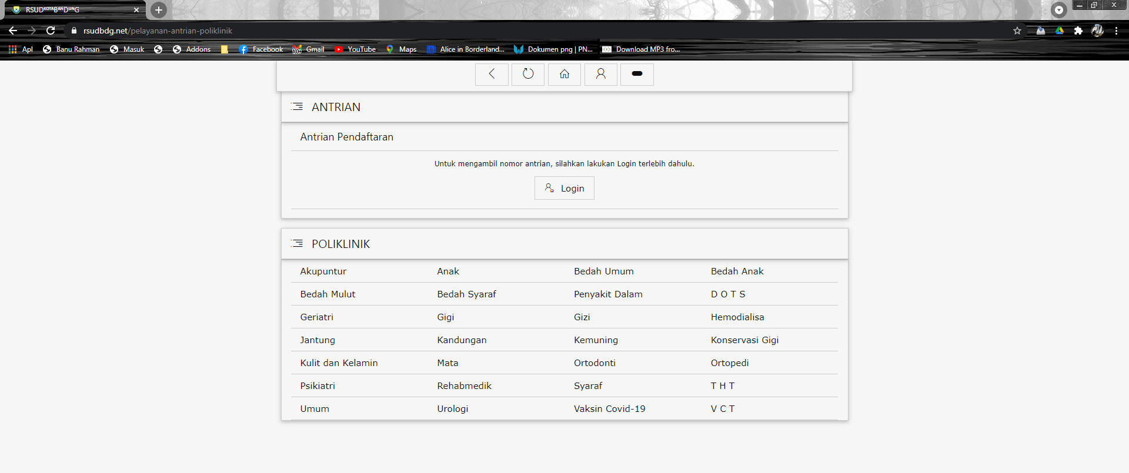Select Geriatri polyclinic

[x=317, y=317]
